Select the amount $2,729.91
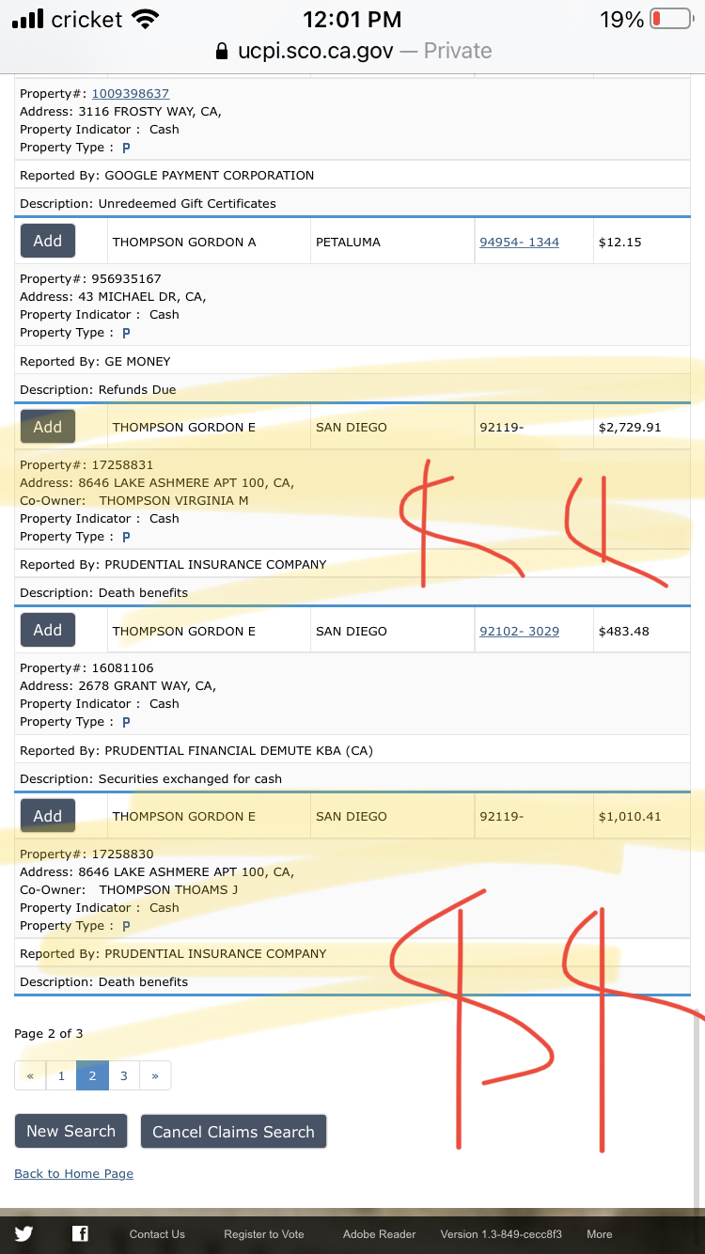This screenshot has width=705, height=1254. pyautogui.click(x=630, y=427)
